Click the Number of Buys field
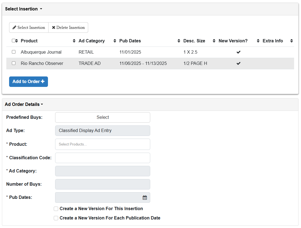 (103, 184)
